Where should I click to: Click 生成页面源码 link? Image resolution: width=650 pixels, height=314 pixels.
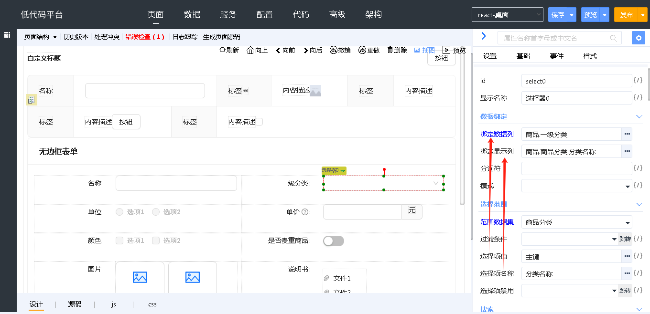222,37
